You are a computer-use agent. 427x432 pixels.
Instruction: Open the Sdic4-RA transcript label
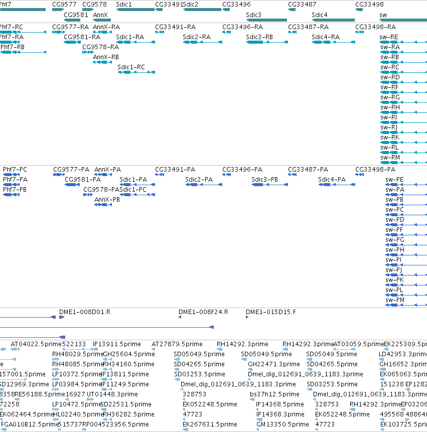click(326, 37)
